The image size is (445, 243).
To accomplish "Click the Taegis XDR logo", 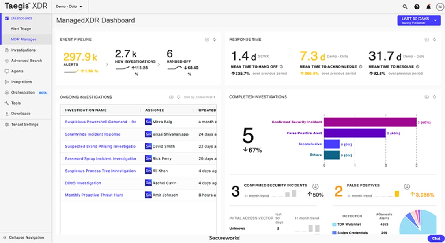I will click(x=26, y=6).
